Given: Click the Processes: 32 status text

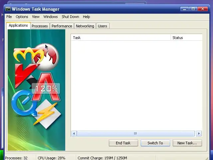Looking at the screenshot, I should (16, 158).
